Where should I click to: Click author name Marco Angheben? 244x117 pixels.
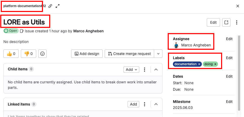coord(88,31)
